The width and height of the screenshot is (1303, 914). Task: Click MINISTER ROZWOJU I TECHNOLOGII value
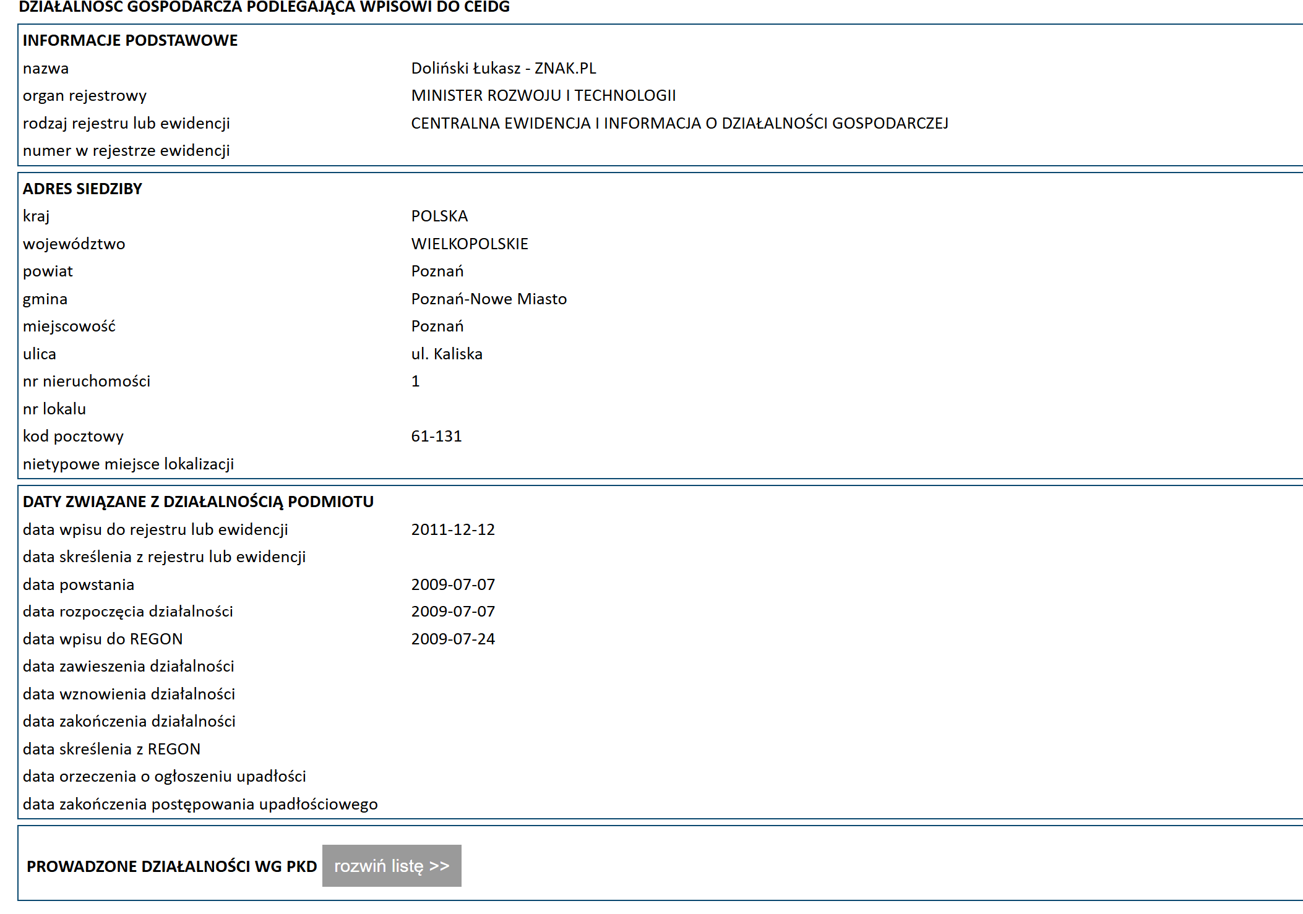(543, 96)
